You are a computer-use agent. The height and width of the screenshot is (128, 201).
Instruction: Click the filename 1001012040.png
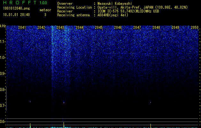[x=16, y=8]
